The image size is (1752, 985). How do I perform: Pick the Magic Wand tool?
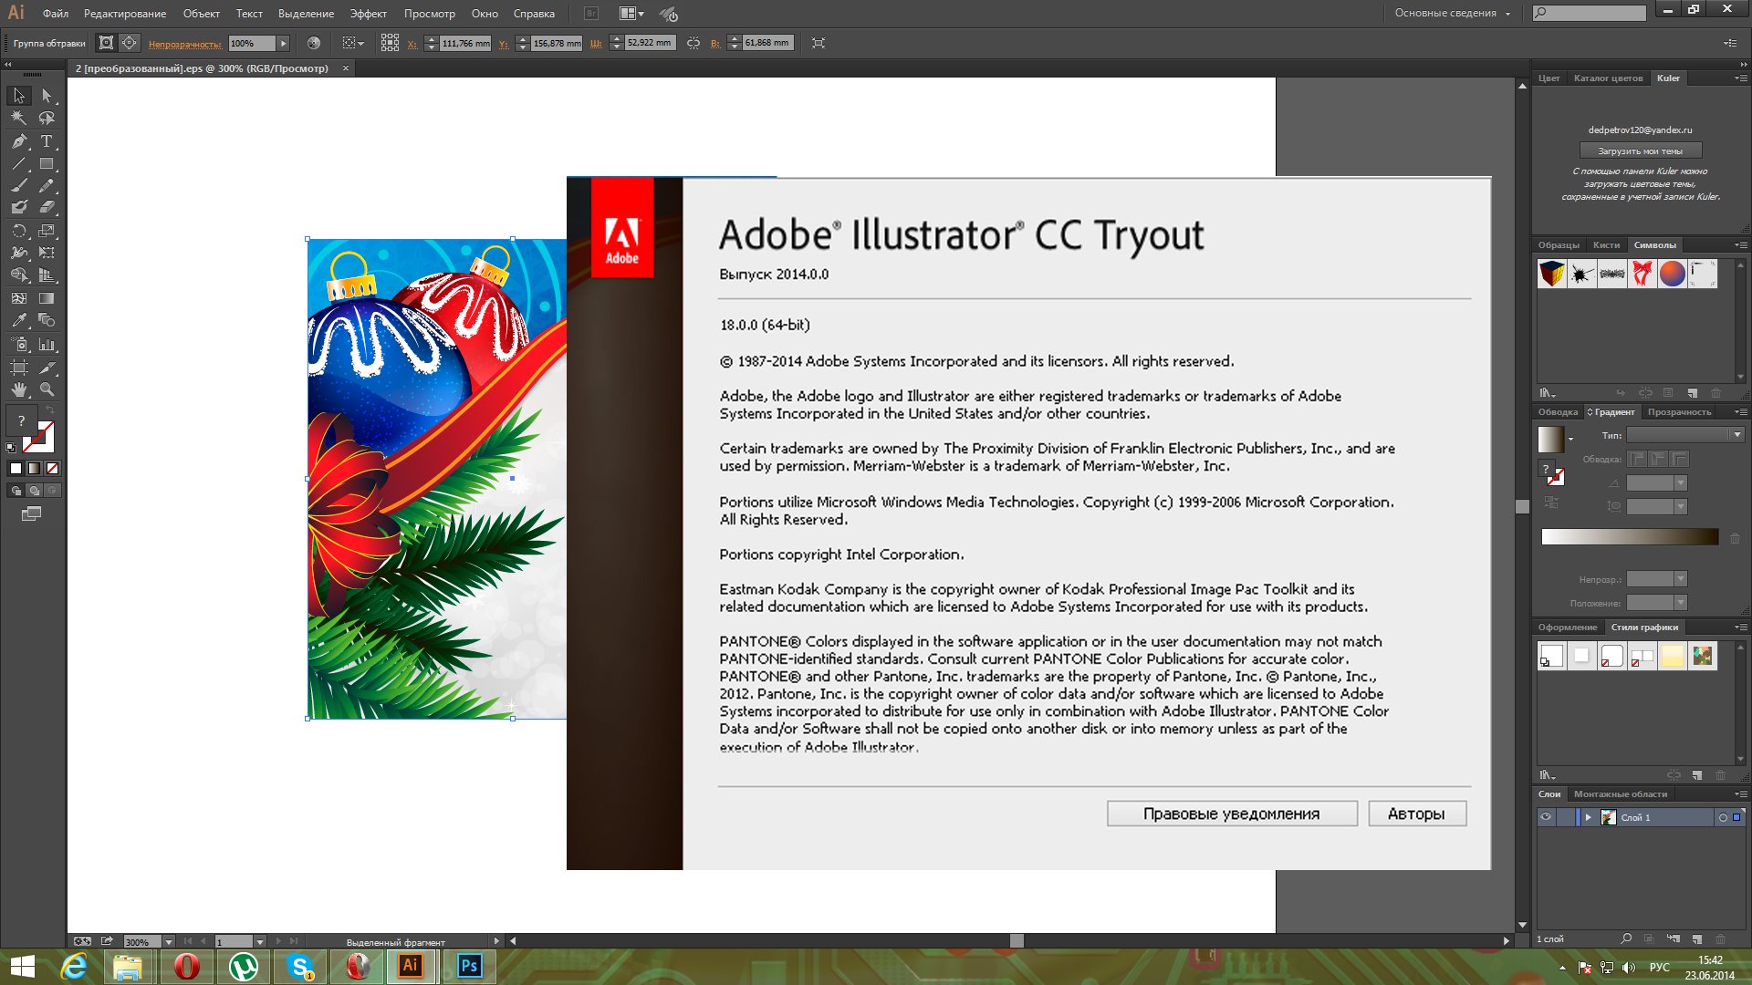point(19,118)
